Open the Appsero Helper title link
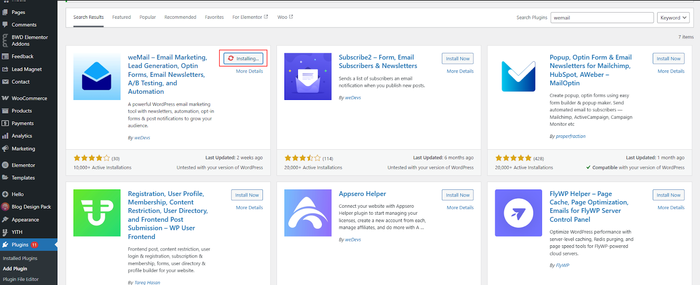The image size is (700, 285). coord(362,194)
